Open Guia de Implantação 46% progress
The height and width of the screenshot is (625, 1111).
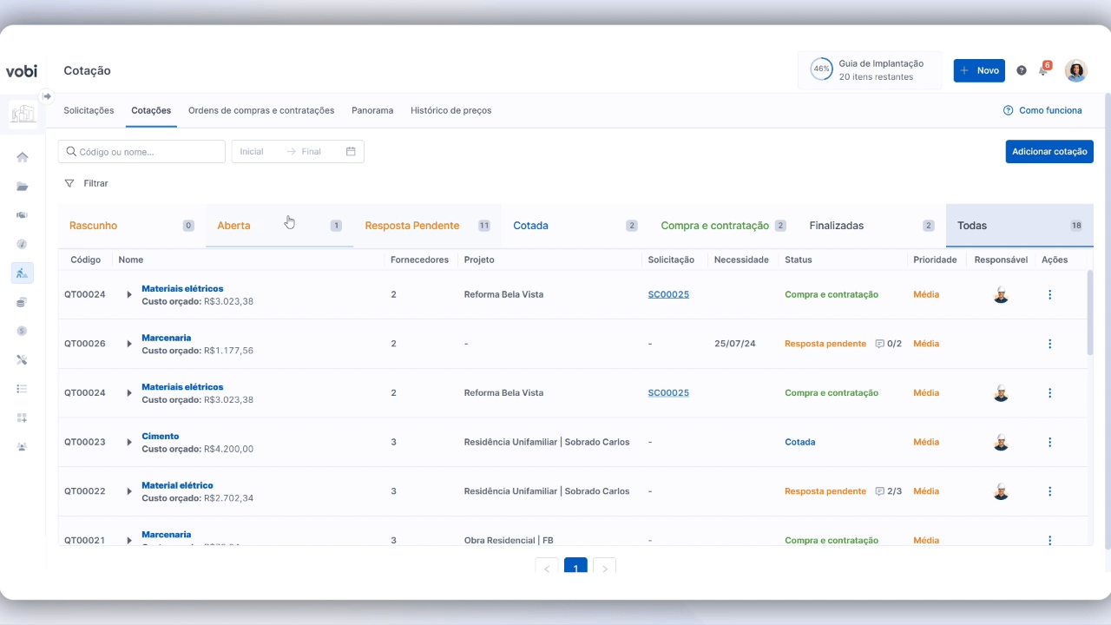click(870, 70)
